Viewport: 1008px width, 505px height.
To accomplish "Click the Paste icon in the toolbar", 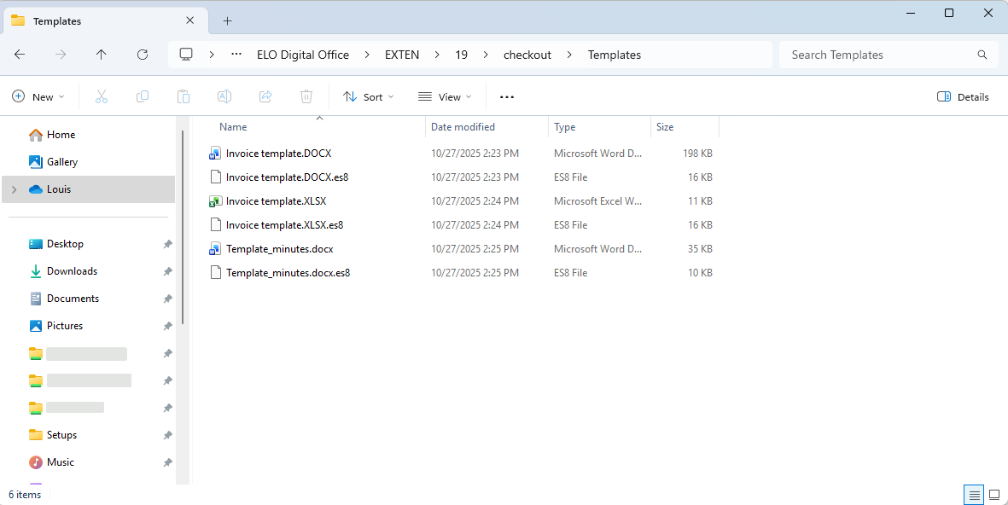I will click(183, 96).
